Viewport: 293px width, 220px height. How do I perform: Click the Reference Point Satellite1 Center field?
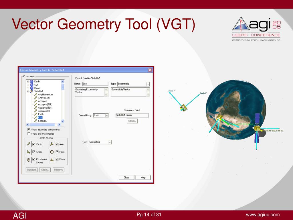pyautogui.click(x=132, y=115)
